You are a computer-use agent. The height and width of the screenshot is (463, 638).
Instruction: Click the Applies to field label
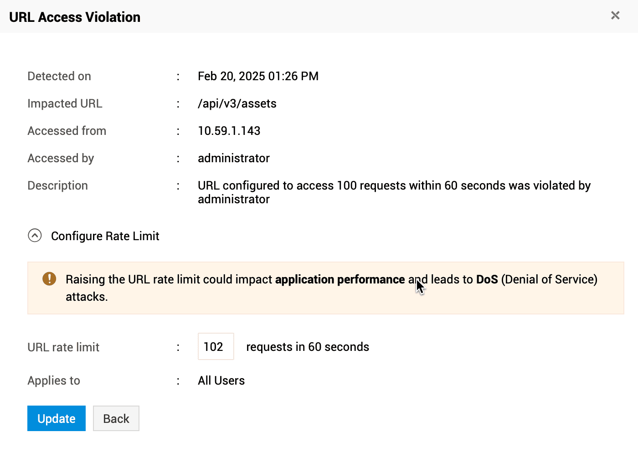pos(54,381)
